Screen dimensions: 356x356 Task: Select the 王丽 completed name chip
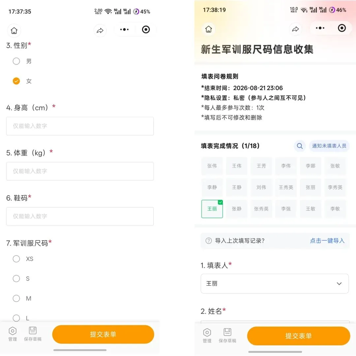coord(212,209)
